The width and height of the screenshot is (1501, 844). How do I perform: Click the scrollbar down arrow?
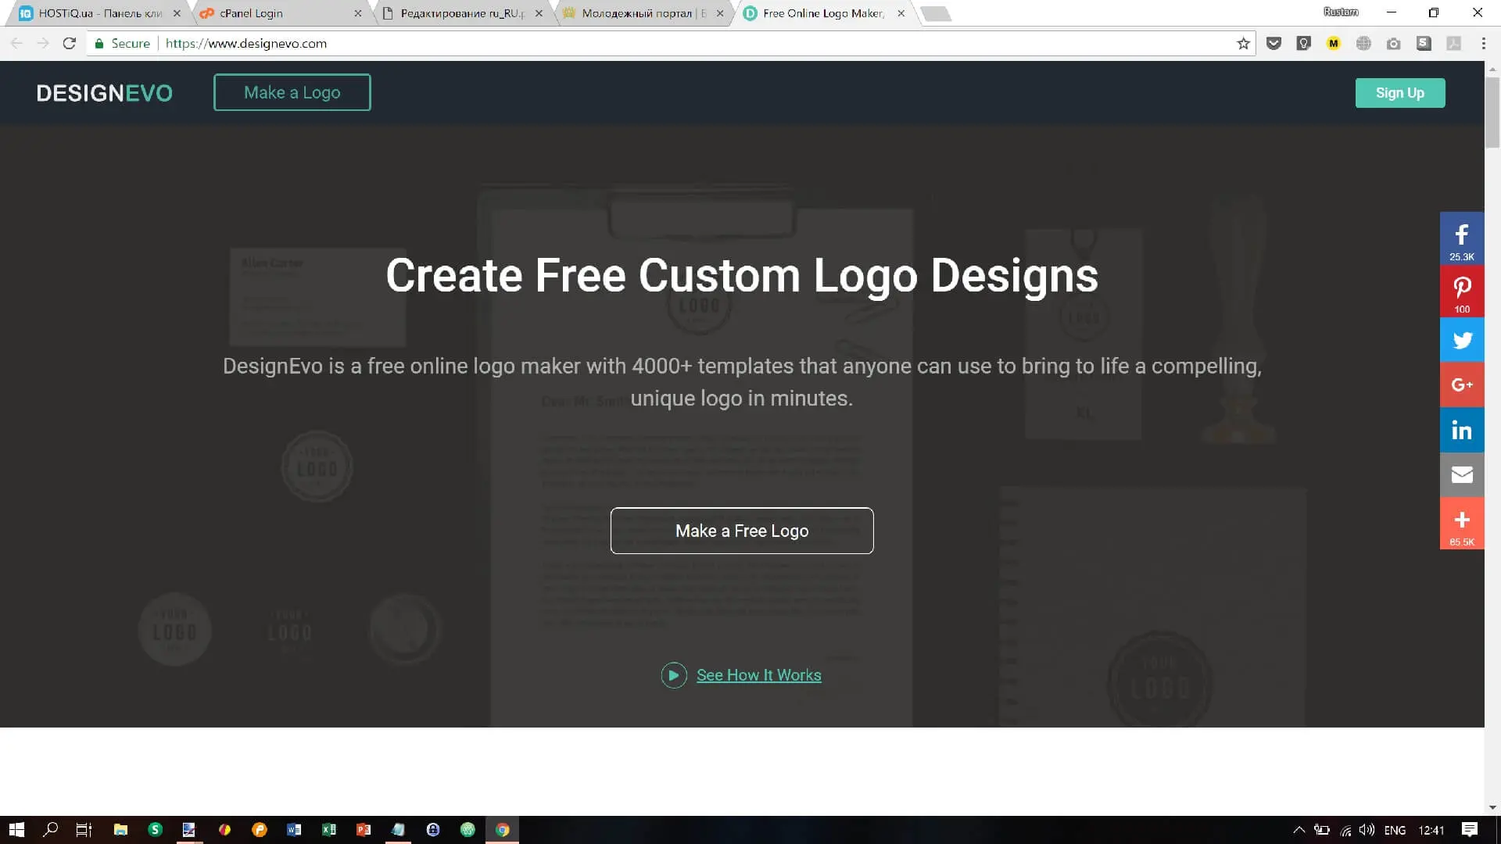click(x=1492, y=807)
